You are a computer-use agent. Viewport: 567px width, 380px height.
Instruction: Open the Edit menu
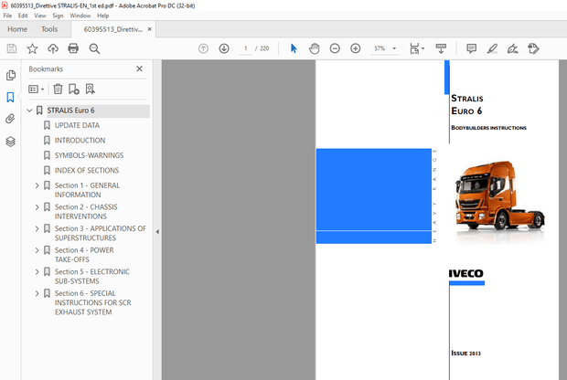(23, 16)
